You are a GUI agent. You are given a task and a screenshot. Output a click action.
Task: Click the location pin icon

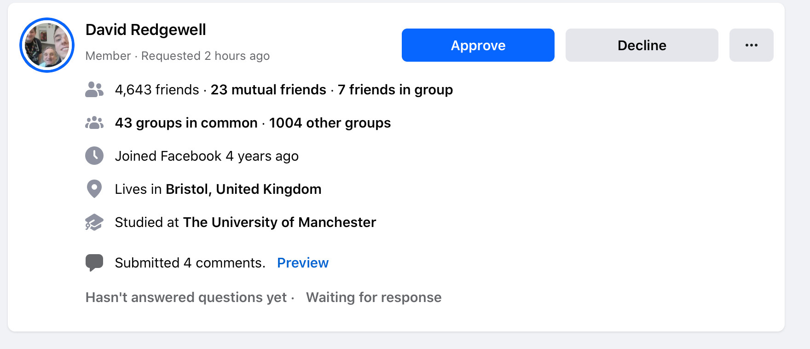click(94, 189)
